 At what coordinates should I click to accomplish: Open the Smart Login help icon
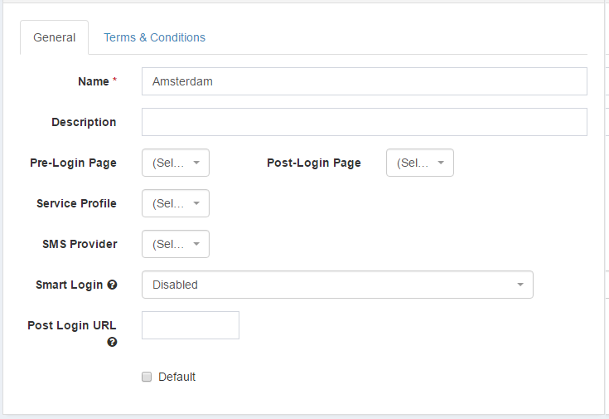pyautogui.click(x=112, y=285)
